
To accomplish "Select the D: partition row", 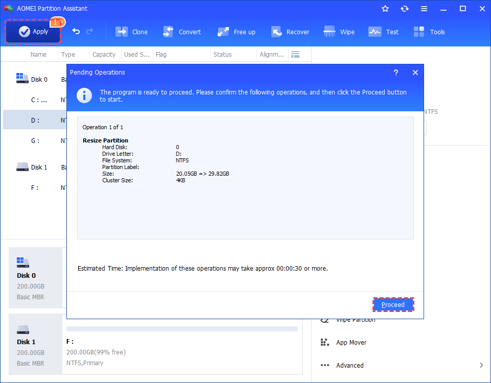I will pyautogui.click(x=35, y=121).
